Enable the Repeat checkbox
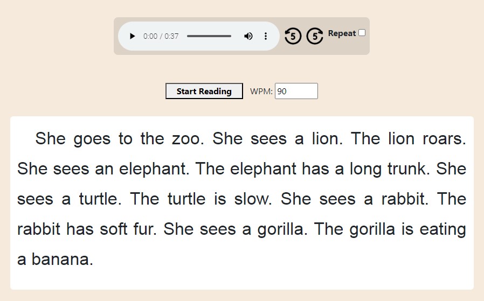 [362, 33]
